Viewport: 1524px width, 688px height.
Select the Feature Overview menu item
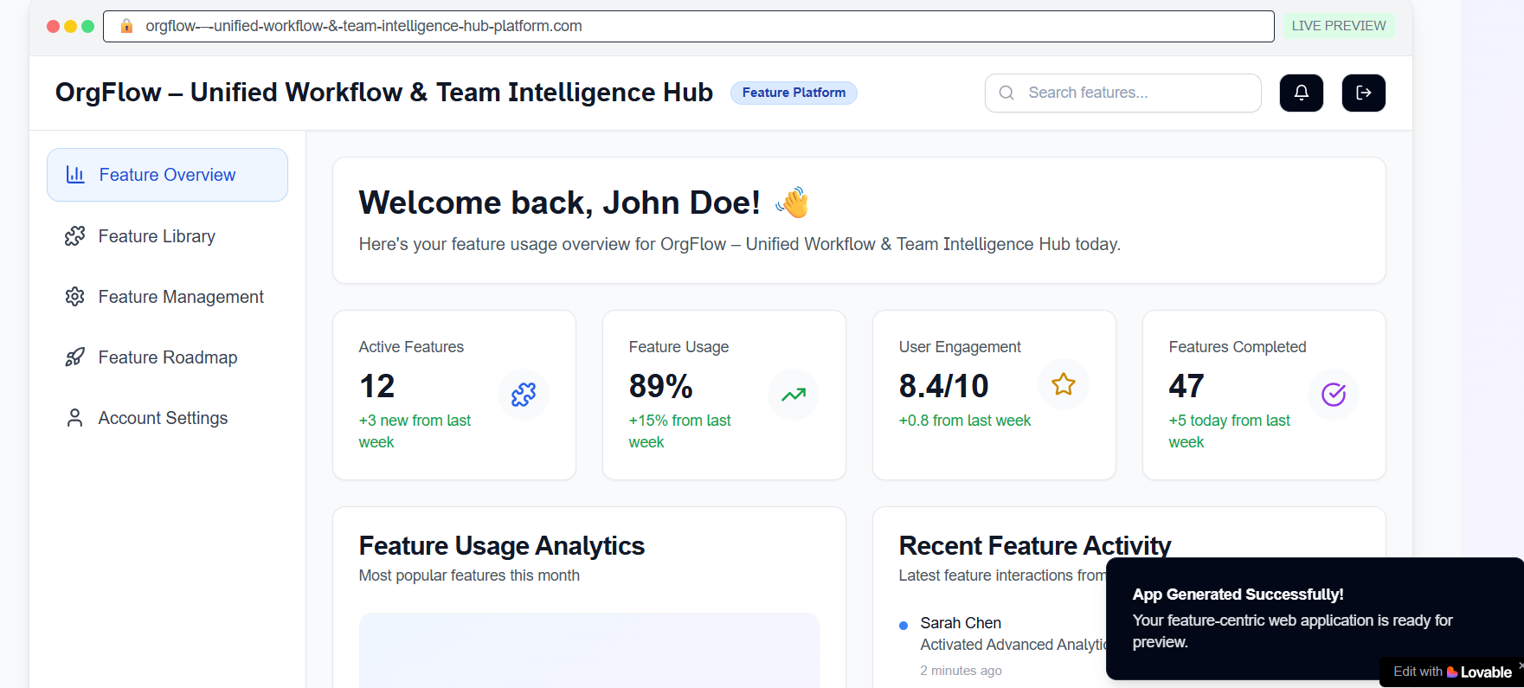(167, 175)
